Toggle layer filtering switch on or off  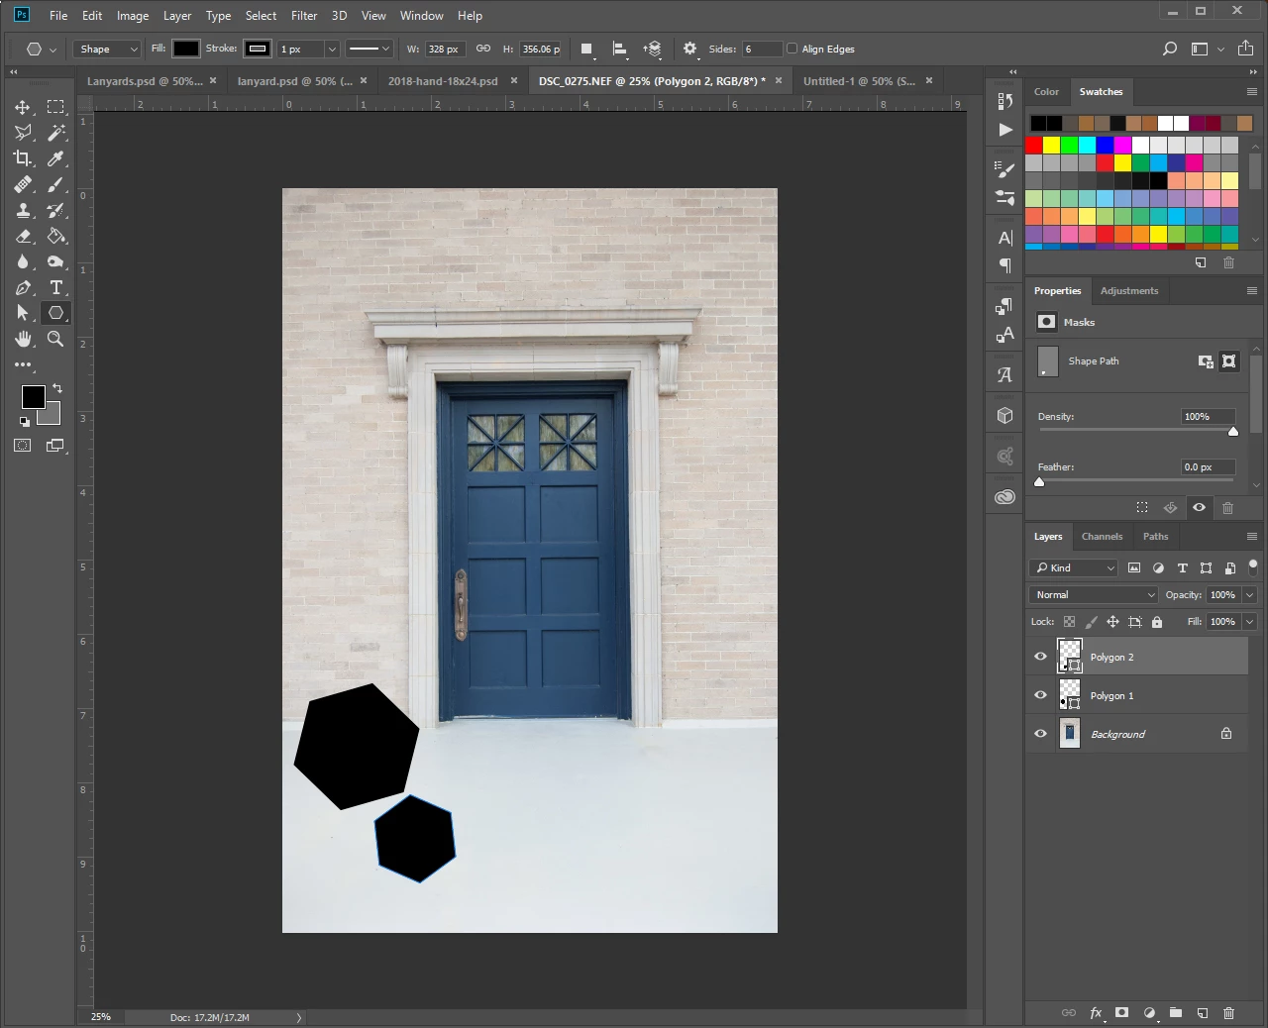pos(1253,566)
